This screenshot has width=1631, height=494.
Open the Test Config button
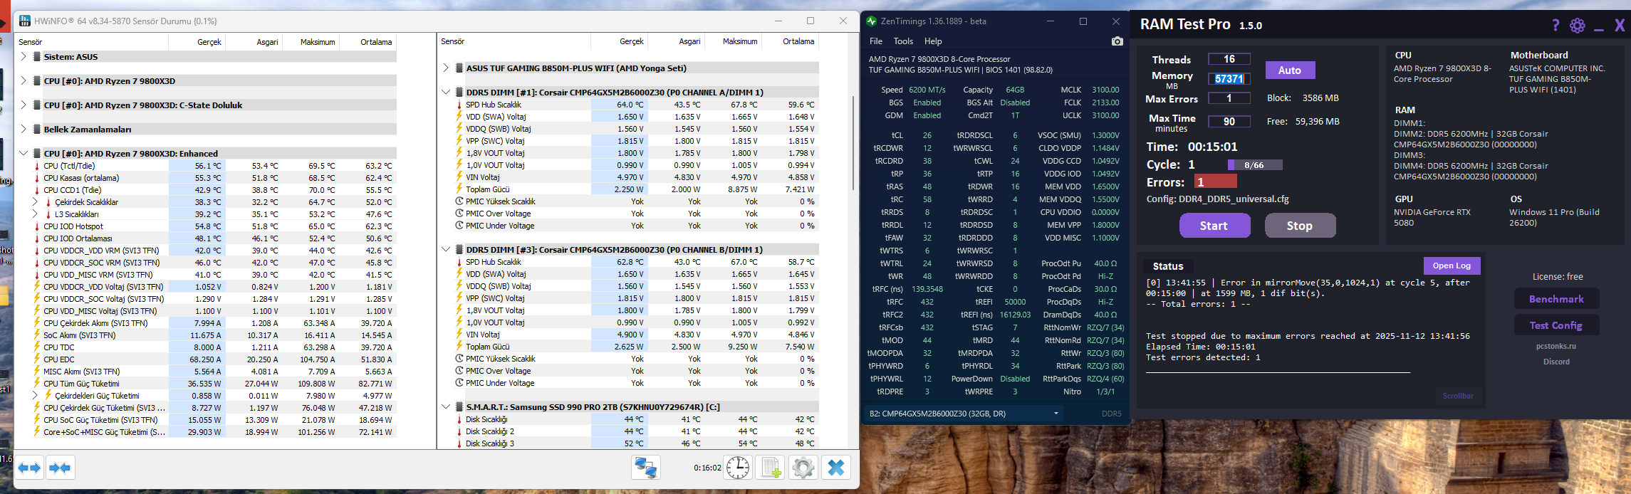(1556, 325)
